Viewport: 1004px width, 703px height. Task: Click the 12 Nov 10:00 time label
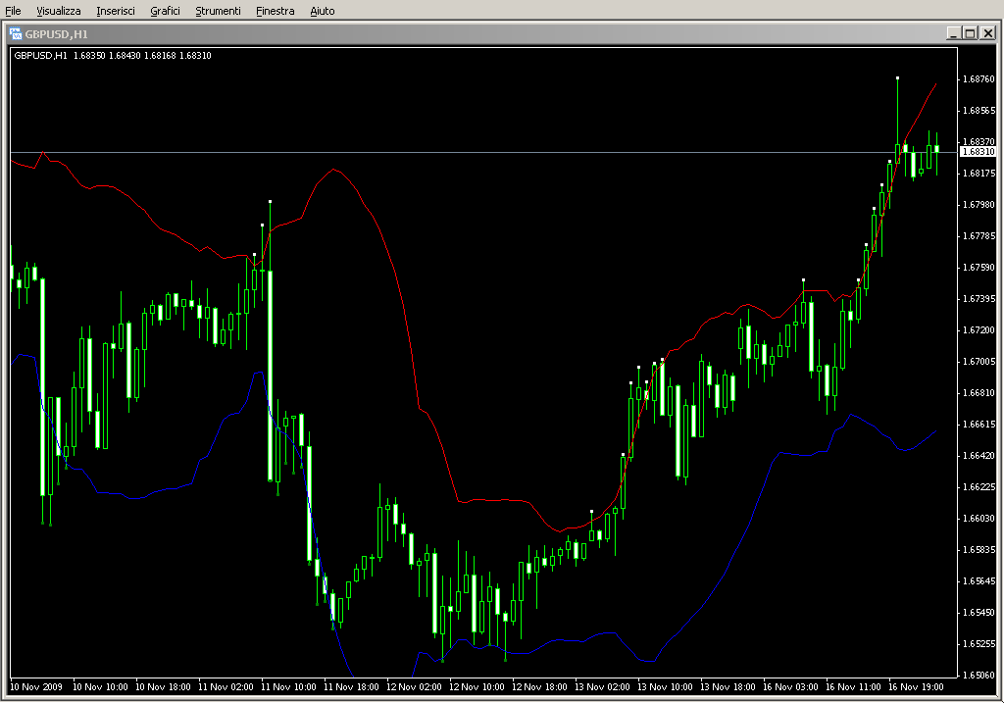tap(477, 687)
